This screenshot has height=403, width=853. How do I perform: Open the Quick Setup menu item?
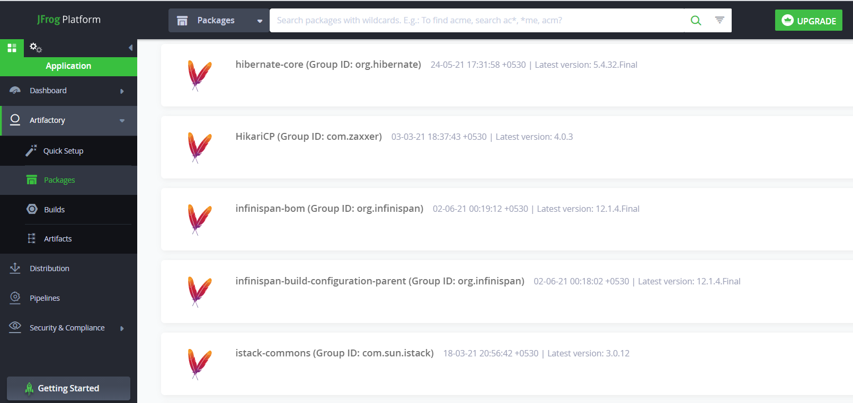pyautogui.click(x=63, y=151)
